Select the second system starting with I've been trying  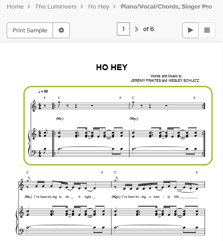coord(111,203)
